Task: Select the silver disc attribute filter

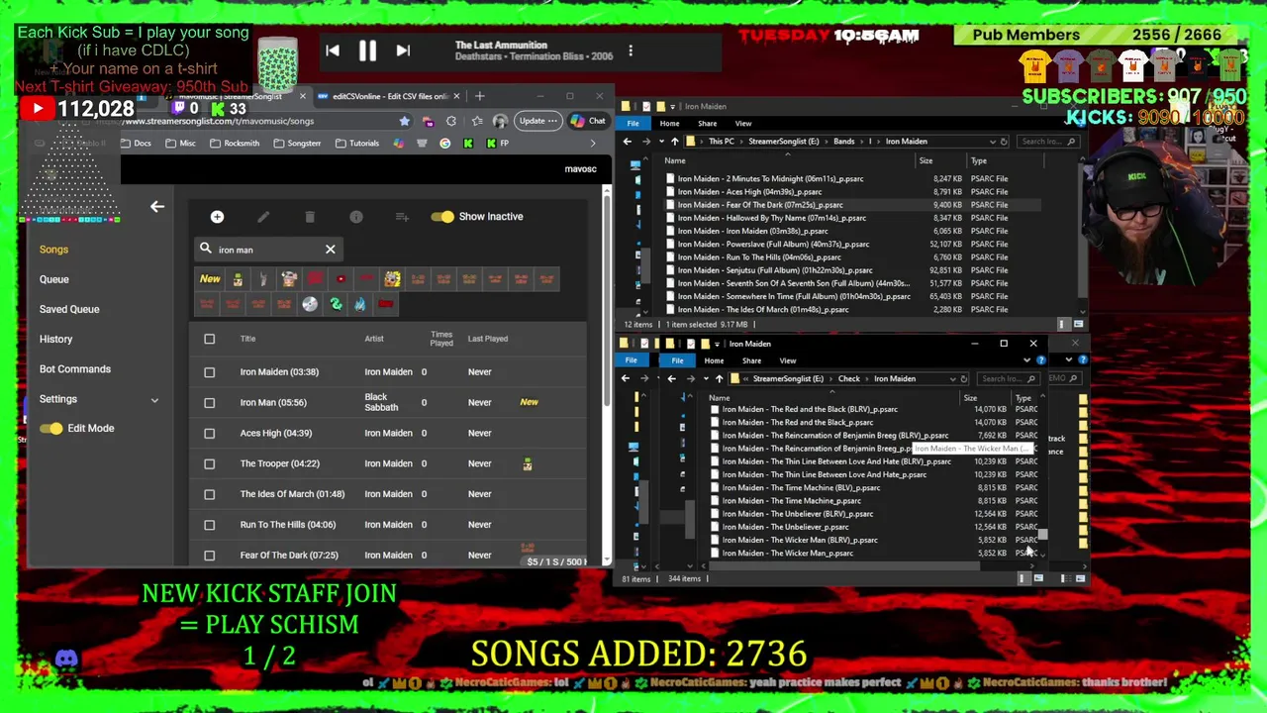Action: tap(310, 304)
